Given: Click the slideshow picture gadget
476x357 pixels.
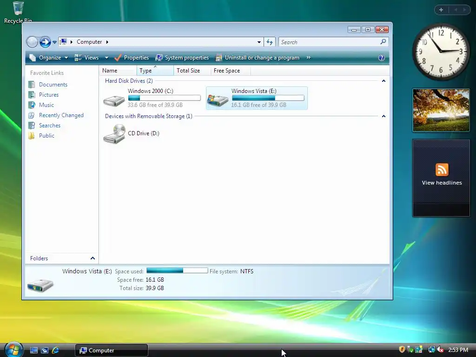Looking at the screenshot, I should 441,110.
